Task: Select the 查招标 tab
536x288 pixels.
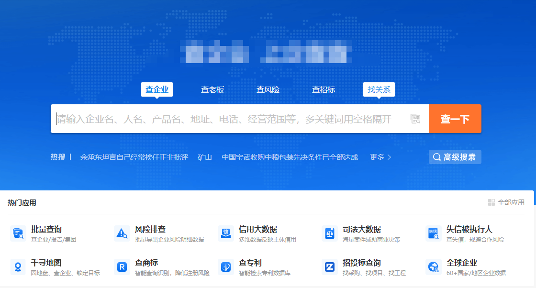Action: pyautogui.click(x=323, y=89)
